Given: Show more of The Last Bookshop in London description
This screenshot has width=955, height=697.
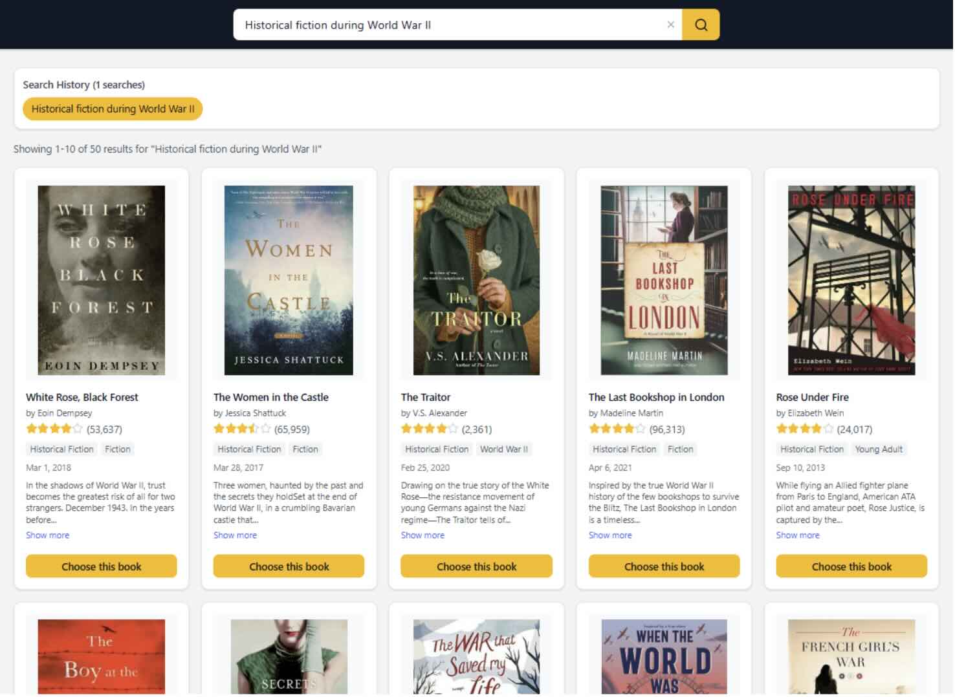Looking at the screenshot, I should click(x=610, y=535).
